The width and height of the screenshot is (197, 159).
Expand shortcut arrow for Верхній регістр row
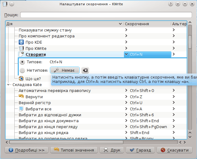click(126, 103)
